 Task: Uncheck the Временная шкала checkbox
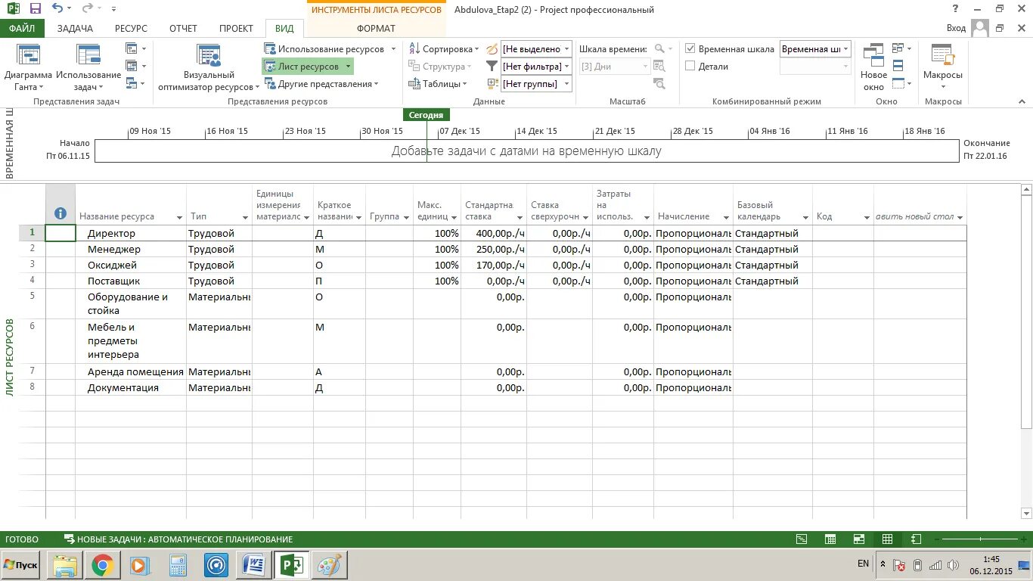[690, 49]
